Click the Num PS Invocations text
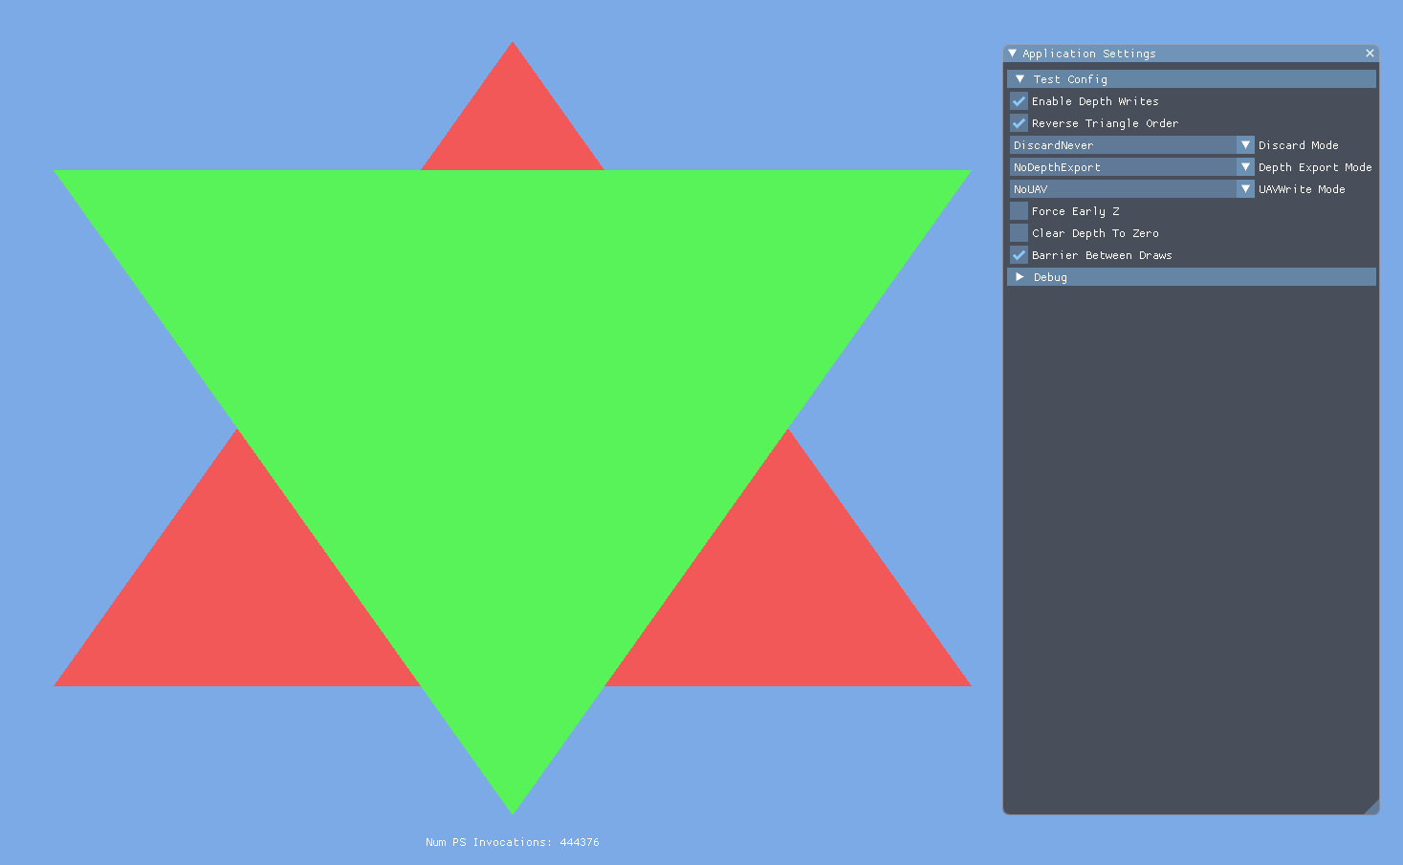This screenshot has height=865, width=1403. pyautogui.click(x=513, y=842)
